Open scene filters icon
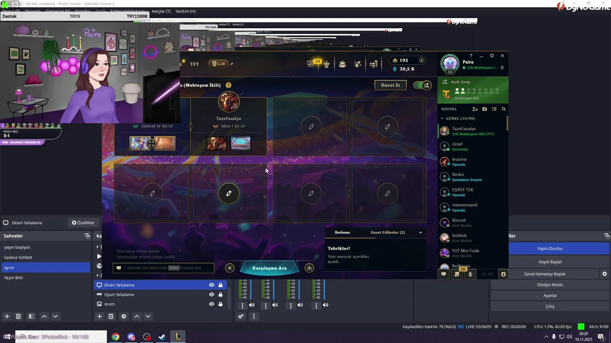The image size is (611, 343). pos(31,316)
